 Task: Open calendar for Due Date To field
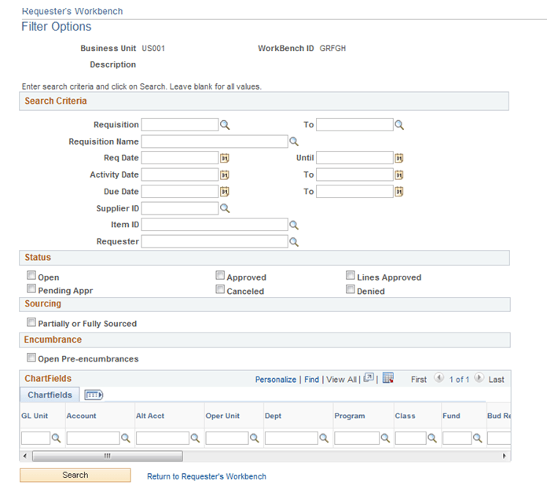[x=399, y=192]
